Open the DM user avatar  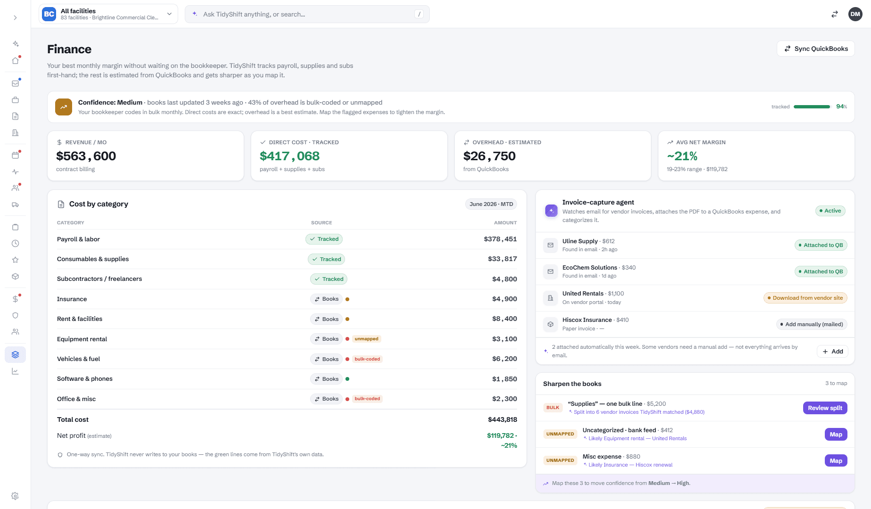tap(855, 14)
